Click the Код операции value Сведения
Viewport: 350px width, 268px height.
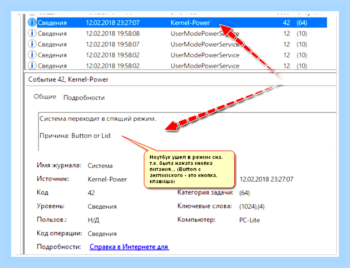pos(102,234)
